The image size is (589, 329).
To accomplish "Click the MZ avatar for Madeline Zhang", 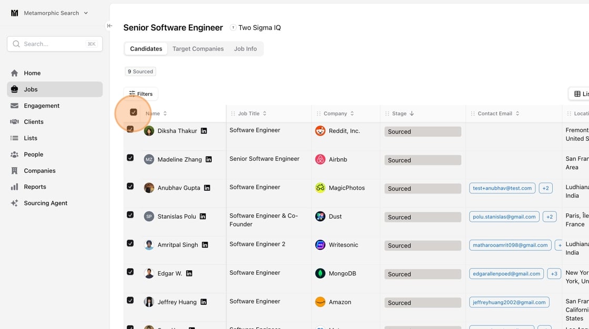I will (149, 159).
